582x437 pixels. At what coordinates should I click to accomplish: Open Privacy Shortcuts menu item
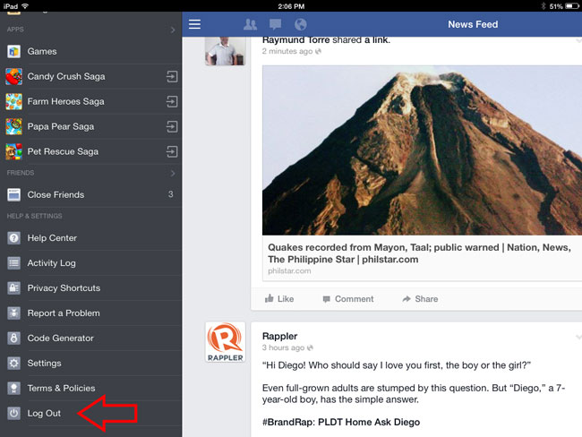91,288
